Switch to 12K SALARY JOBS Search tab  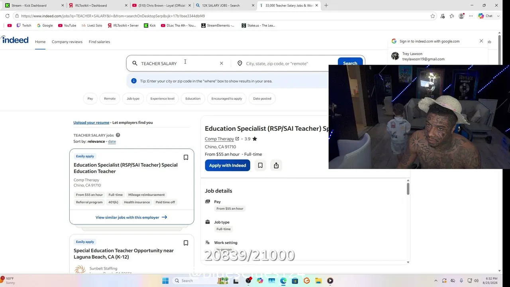point(225,6)
